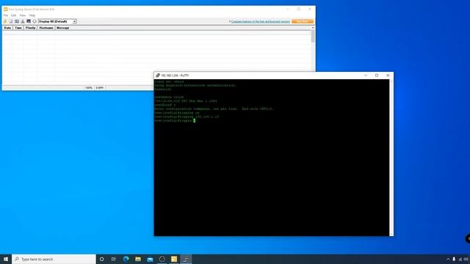The height and width of the screenshot is (264, 470).
Task: Click the PuTTY terminal vertical scrollbar
Action: tap(391, 158)
